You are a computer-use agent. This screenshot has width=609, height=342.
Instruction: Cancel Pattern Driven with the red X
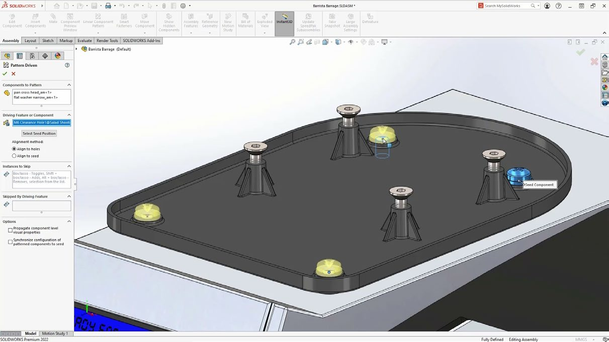14,74
